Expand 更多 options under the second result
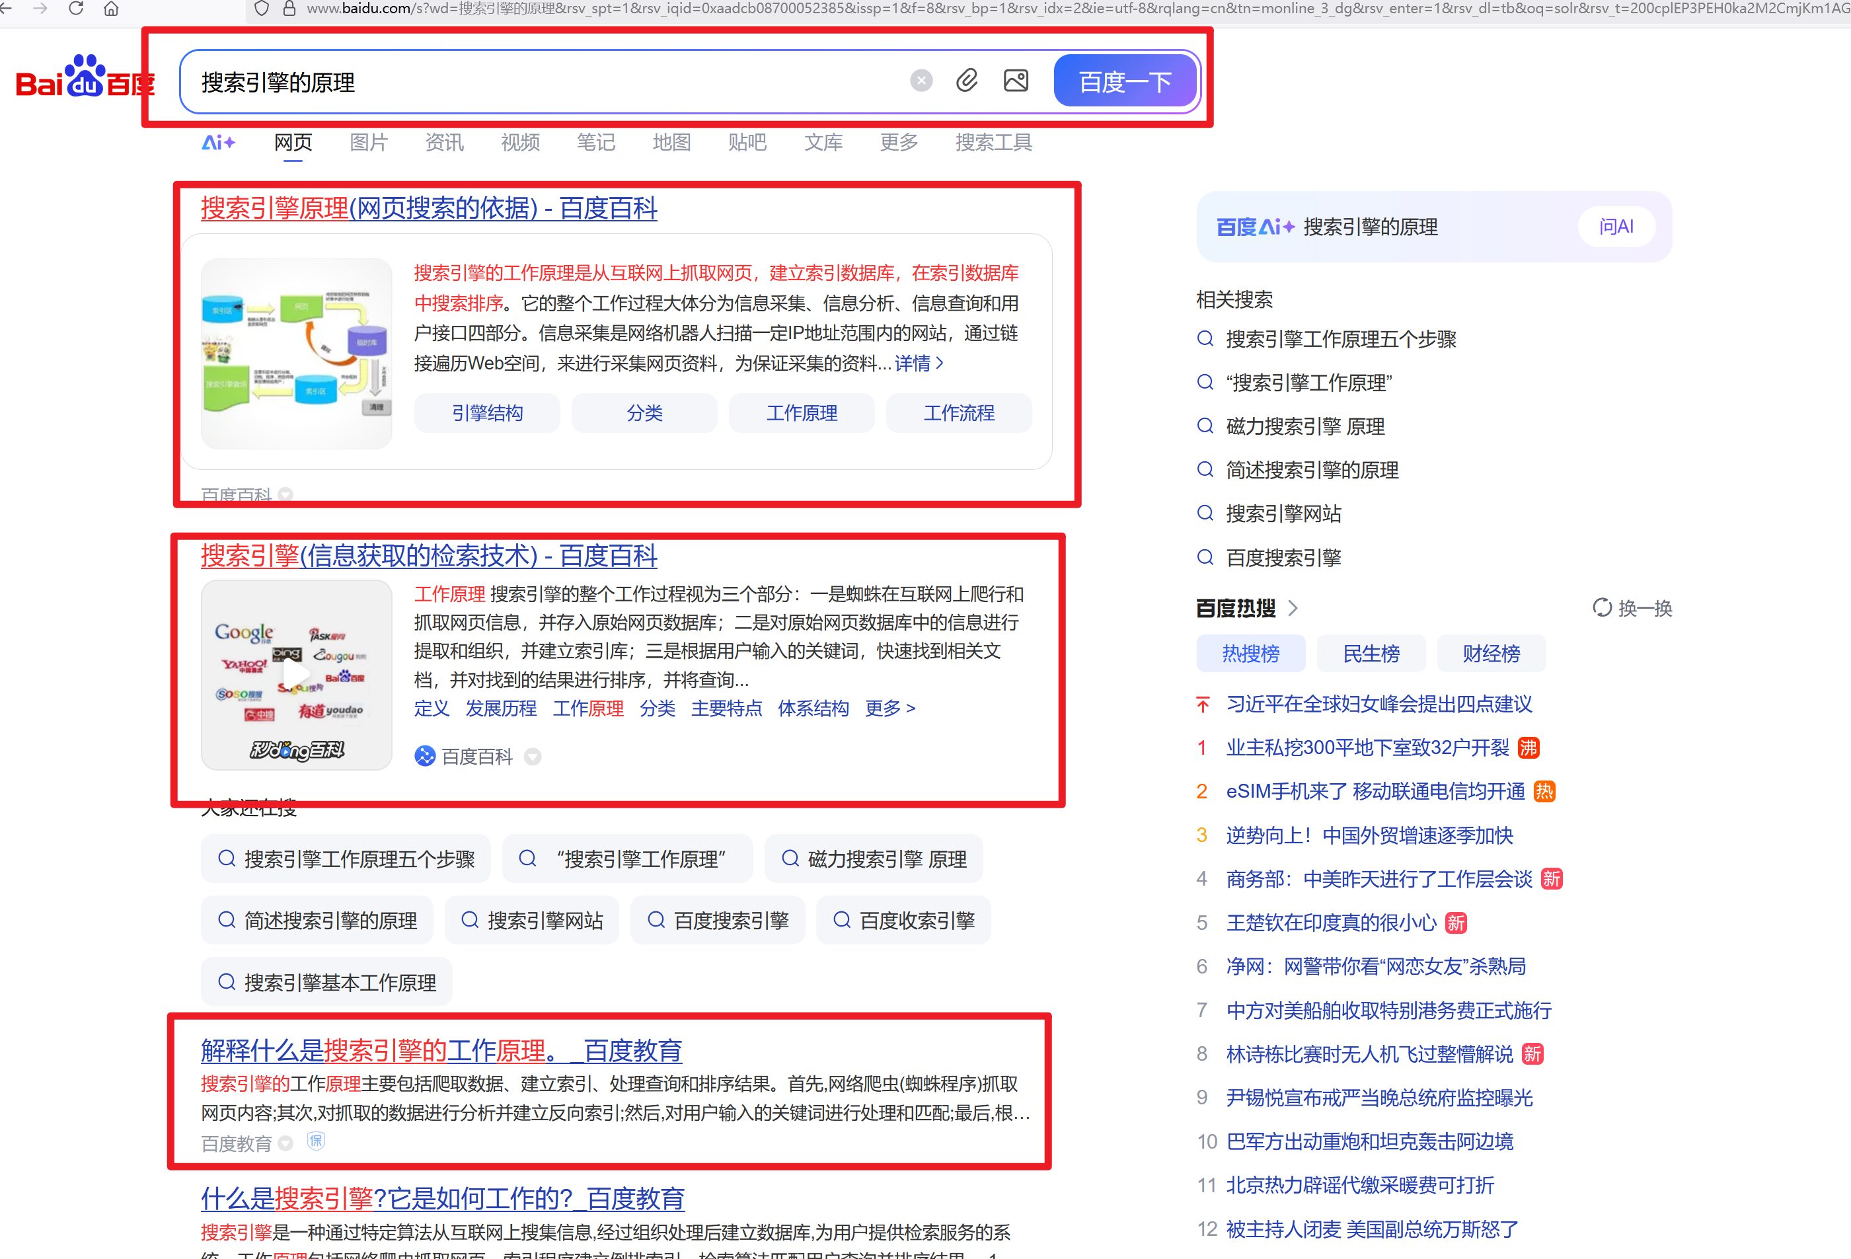 click(x=889, y=708)
